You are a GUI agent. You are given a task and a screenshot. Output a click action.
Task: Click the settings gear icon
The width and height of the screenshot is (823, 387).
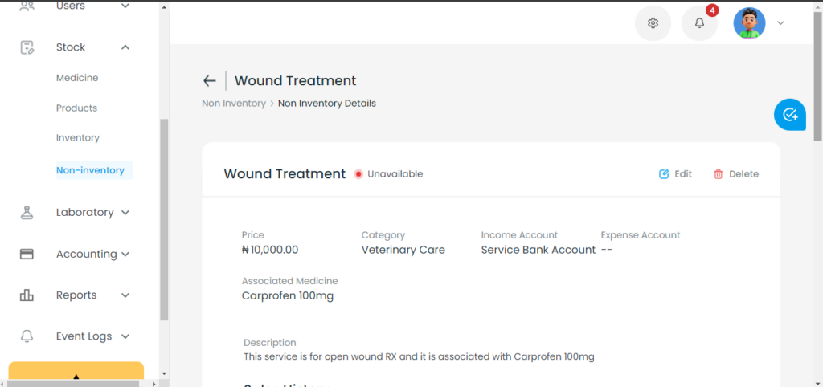tap(653, 23)
